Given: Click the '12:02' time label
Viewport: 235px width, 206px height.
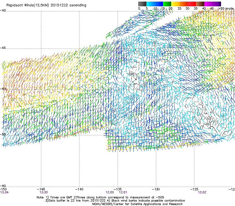Looking at the screenshot, I should pos(202,192).
